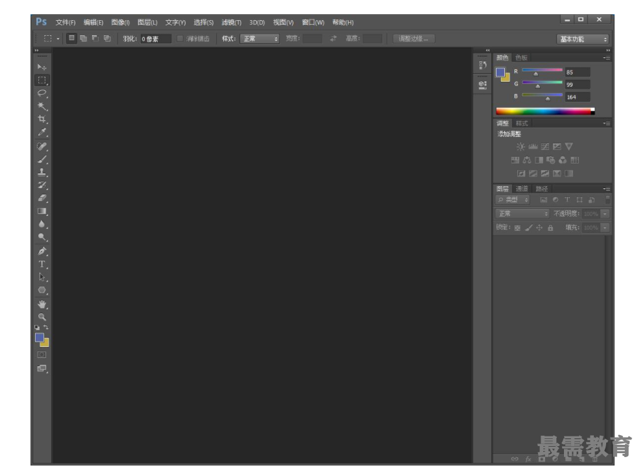Add Exposure adjustment
The height and width of the screenshot is (472, 636).
pos(557,147)
